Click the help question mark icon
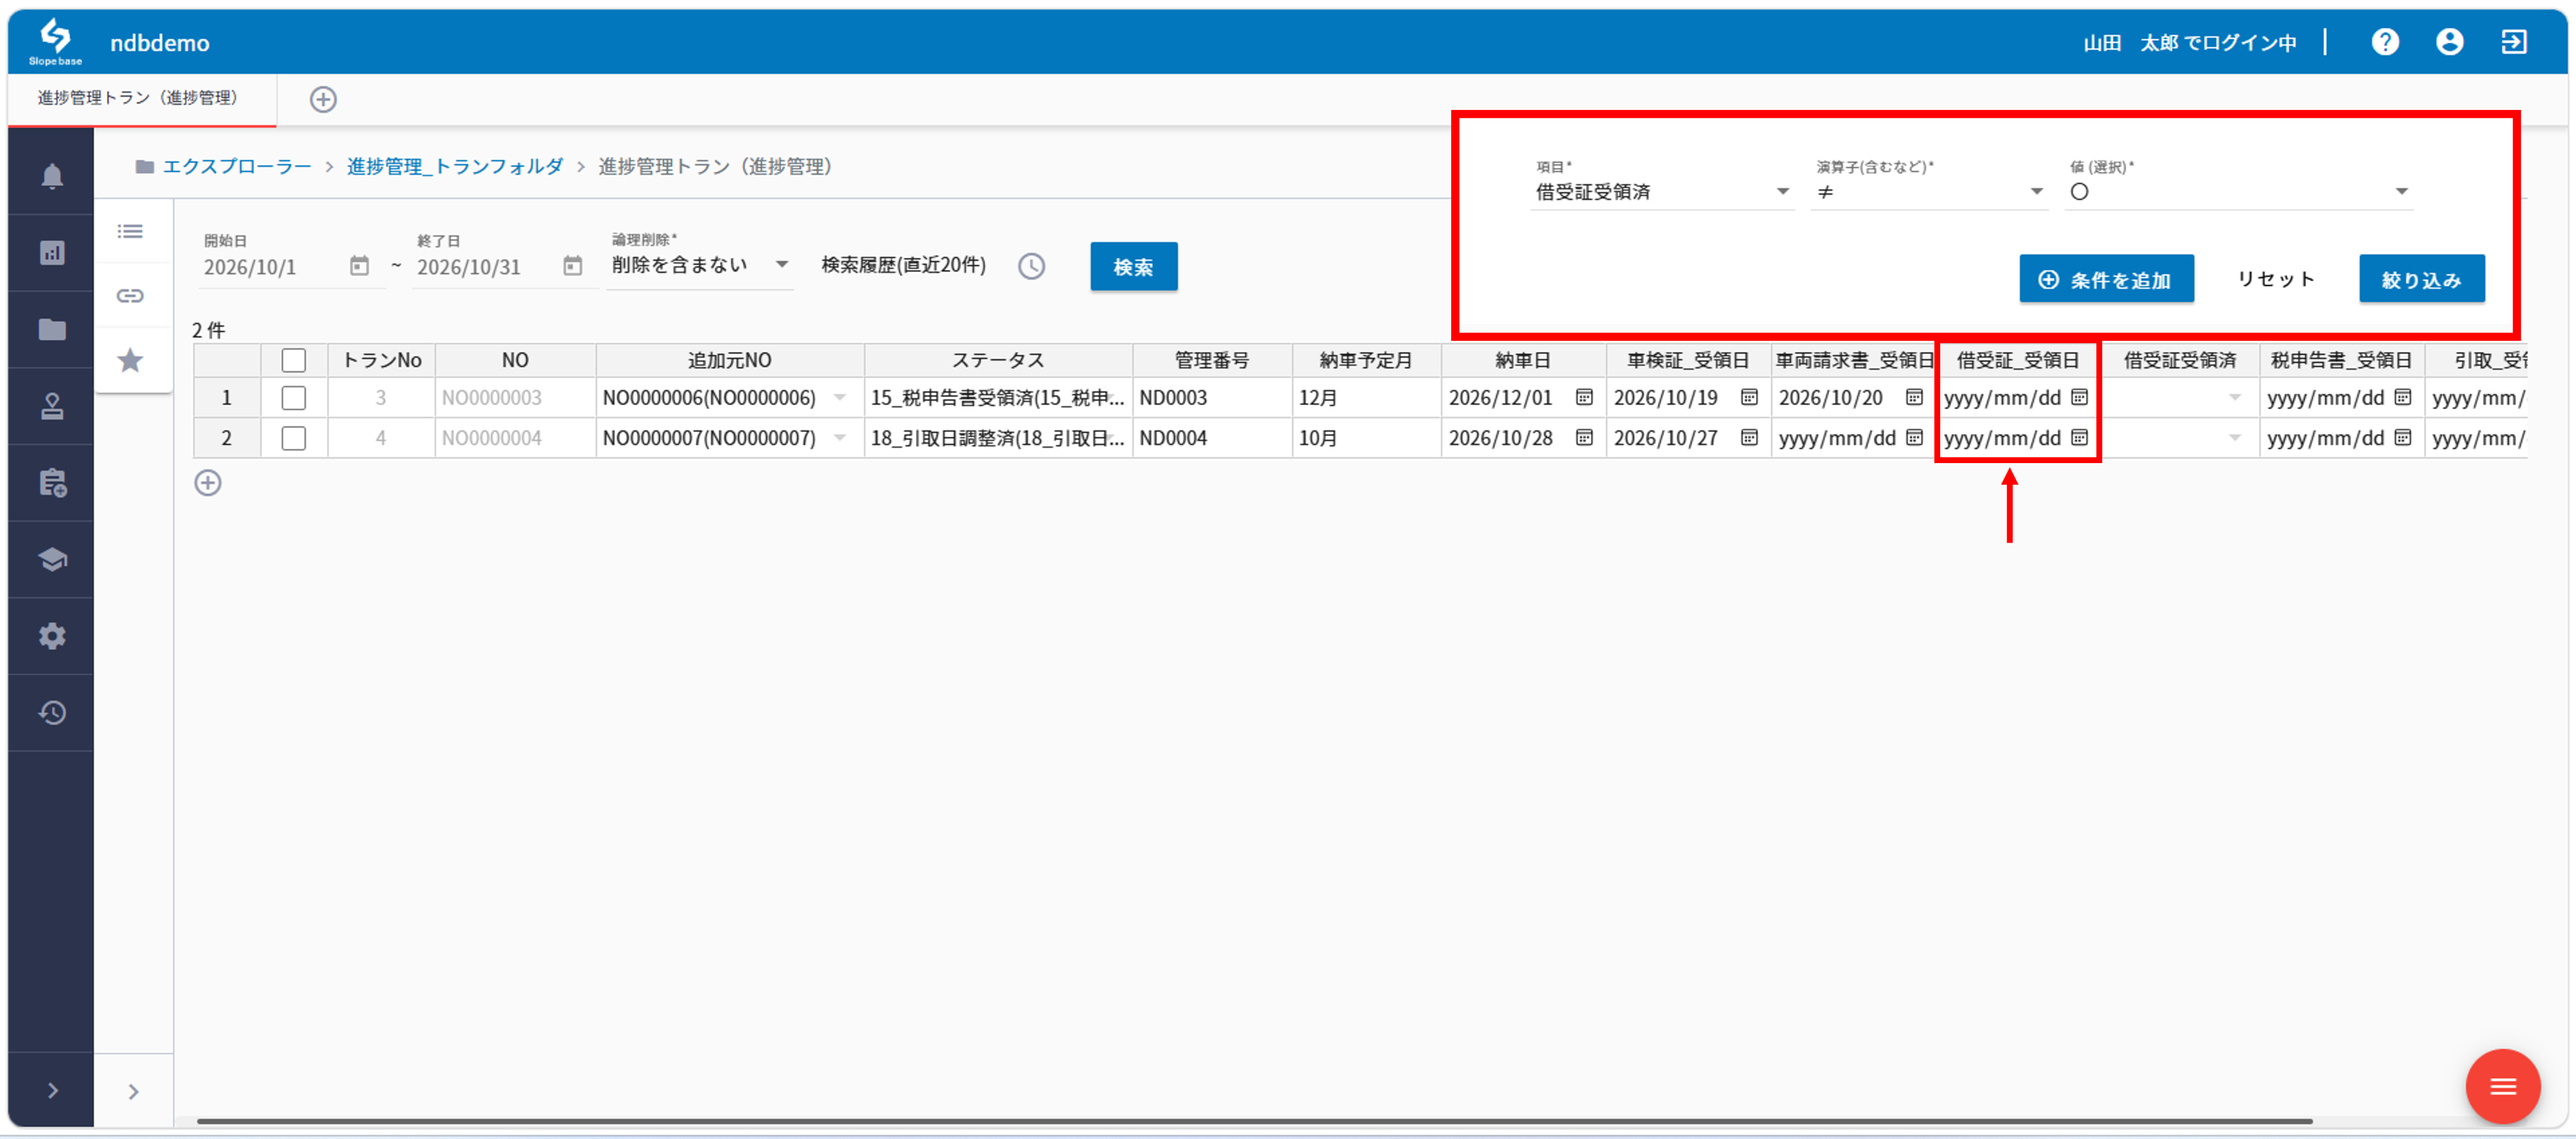2576x1139 pixels. click(2385, 42)
